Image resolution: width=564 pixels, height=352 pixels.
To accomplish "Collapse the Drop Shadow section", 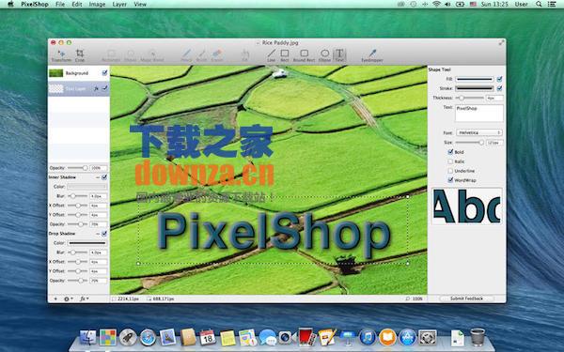I will (98, 234).
